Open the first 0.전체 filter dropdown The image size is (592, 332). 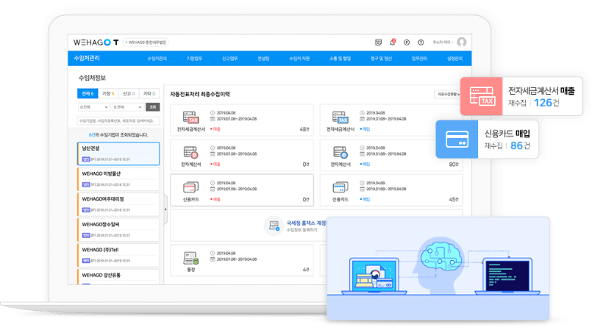coord(93,107)
